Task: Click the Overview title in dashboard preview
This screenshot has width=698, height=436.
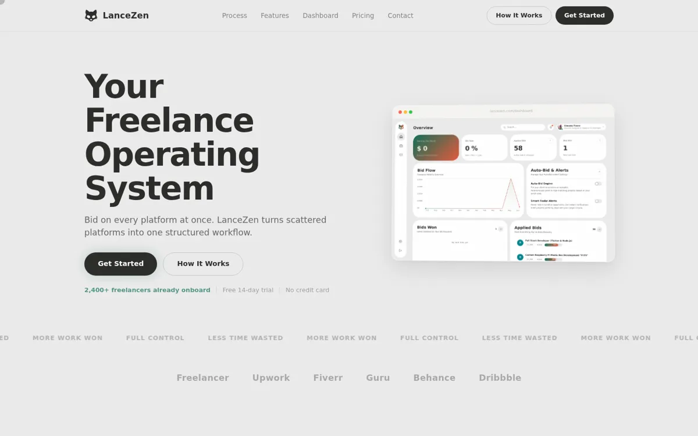Action: [423, 128]
